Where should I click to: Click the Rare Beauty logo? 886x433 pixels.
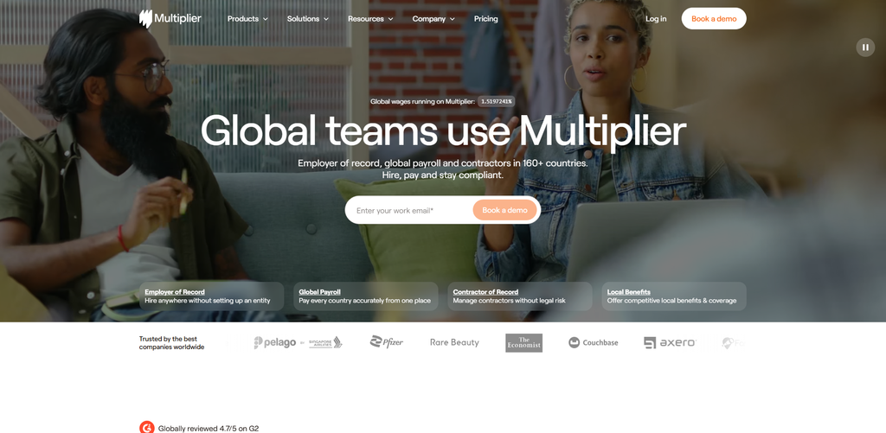[x=454, y=342]
